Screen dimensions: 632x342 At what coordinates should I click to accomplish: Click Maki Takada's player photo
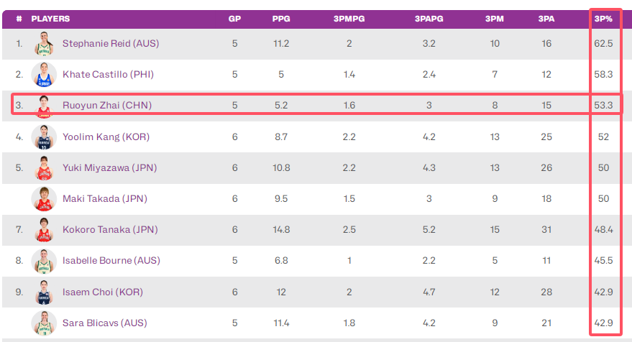pos(44,198)
